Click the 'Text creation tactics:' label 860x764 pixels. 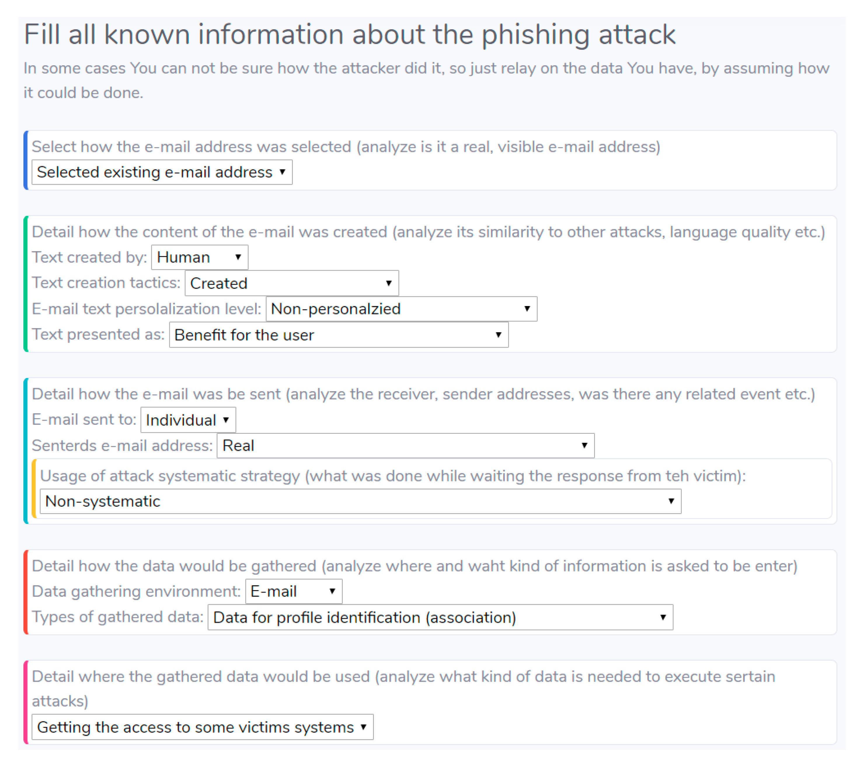[106, 283]
